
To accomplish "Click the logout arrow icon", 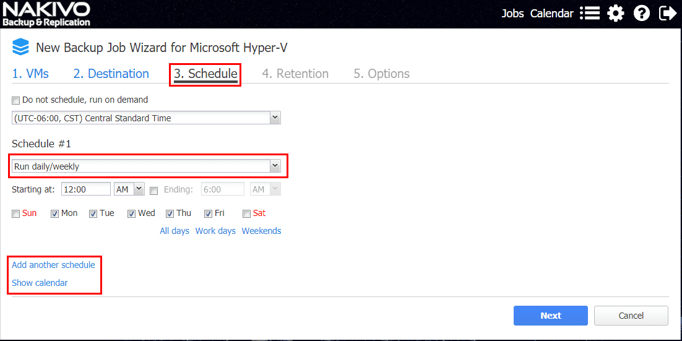I will pos(668,13).
